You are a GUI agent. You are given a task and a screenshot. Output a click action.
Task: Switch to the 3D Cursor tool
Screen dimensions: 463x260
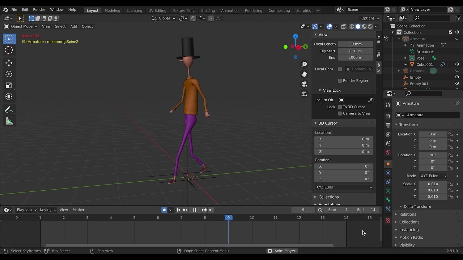[x=9, y=50]
